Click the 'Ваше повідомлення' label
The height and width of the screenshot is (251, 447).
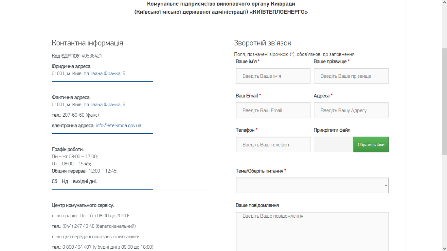click(257, 205)
